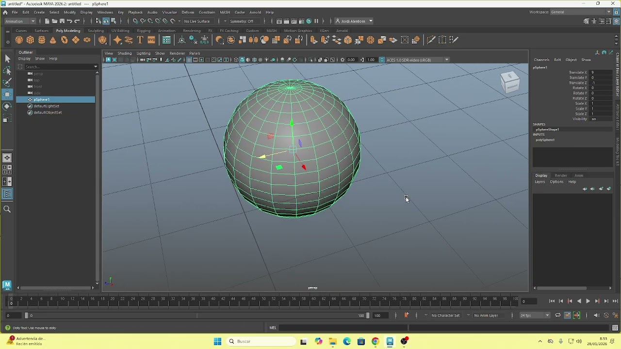Open the search icon in left sidebar
Viewport: 621px width, 349px height.
tap(7, 209)
